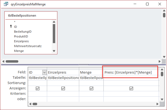This screenshot has height=110, width=167.
Task: Open the ID field dropdown arrow
Action: point(44,73)
